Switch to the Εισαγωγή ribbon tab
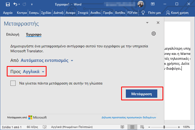The image size is (195, 130). (34, 13)
